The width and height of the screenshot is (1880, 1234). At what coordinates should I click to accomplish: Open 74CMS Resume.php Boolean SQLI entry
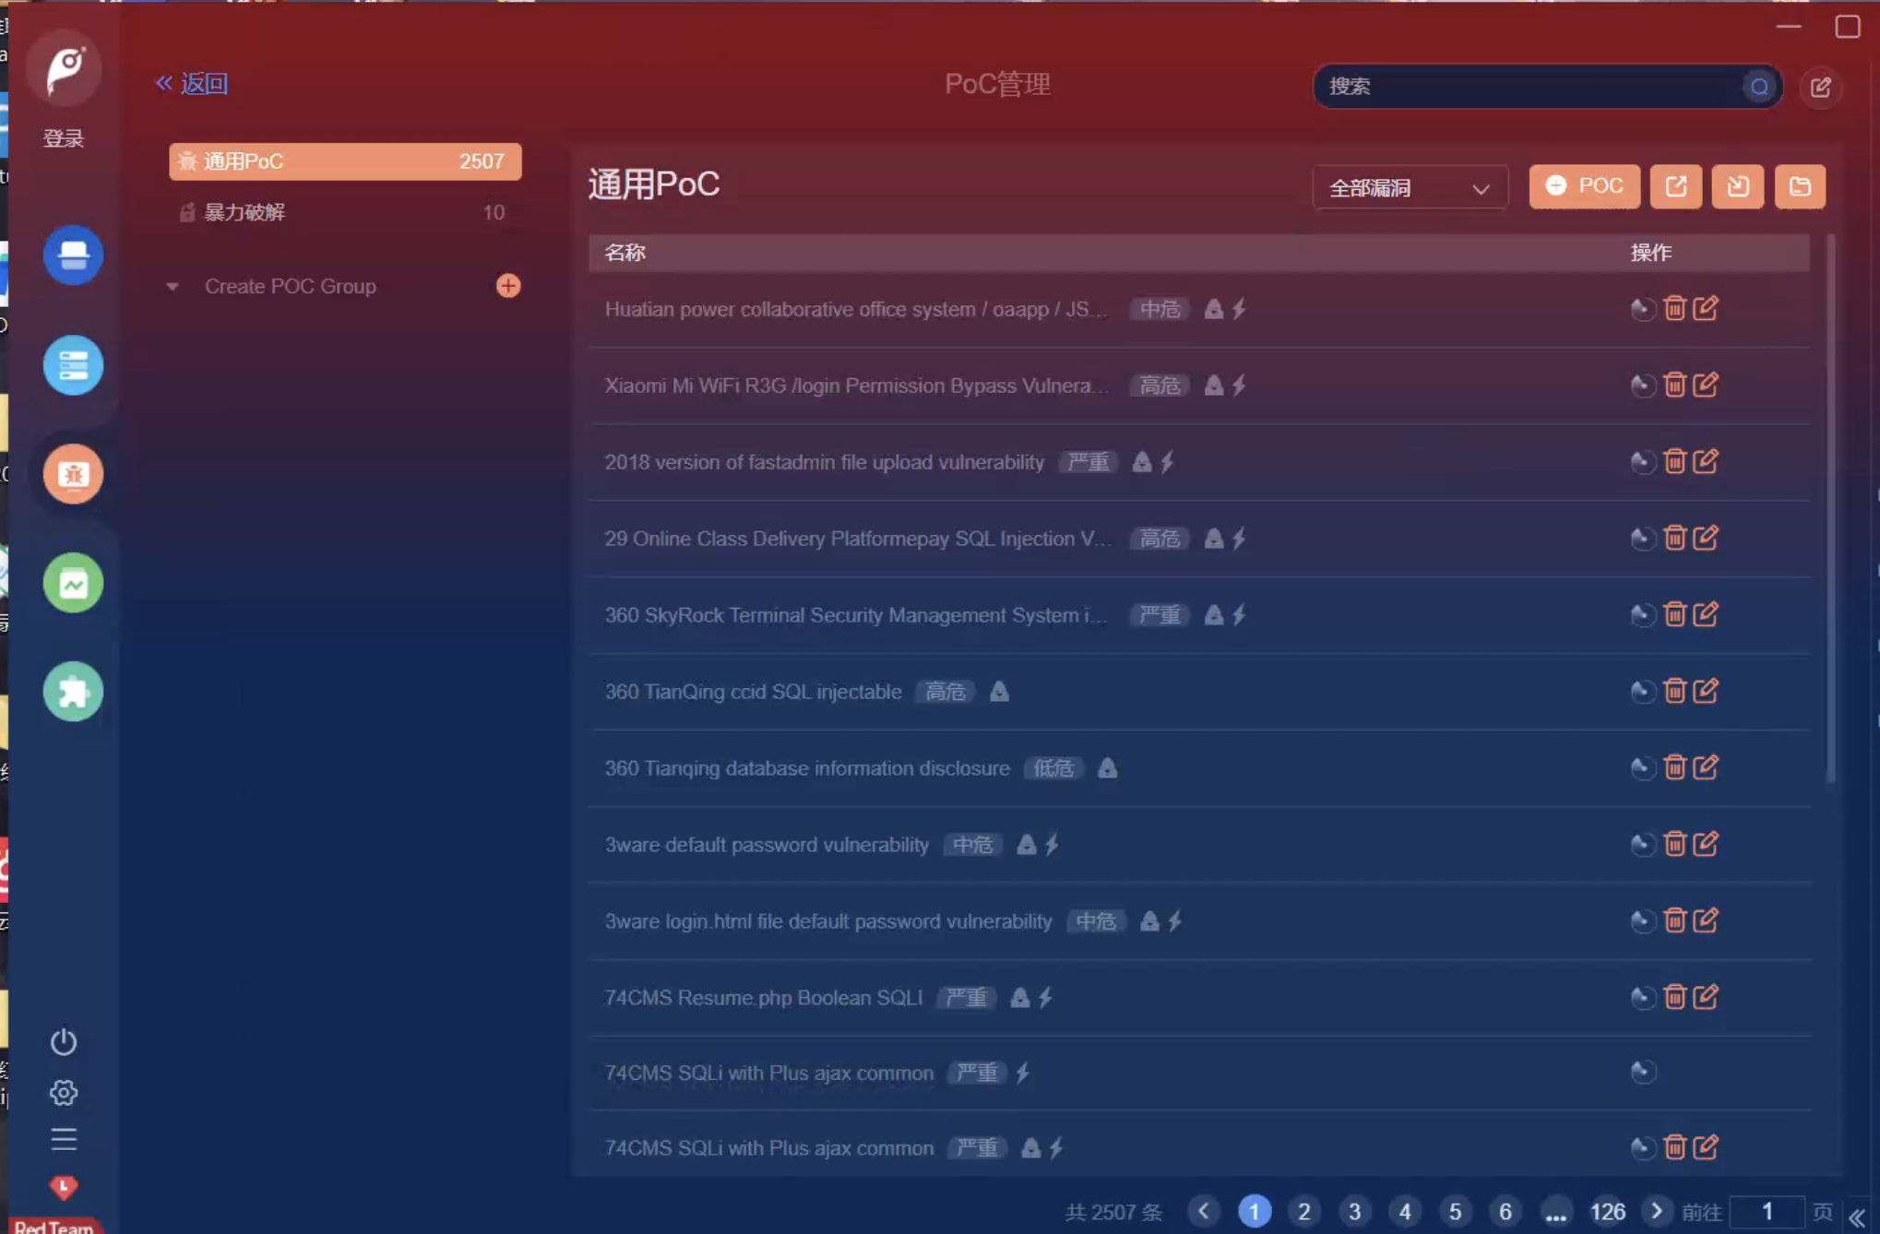pos(764,998)
